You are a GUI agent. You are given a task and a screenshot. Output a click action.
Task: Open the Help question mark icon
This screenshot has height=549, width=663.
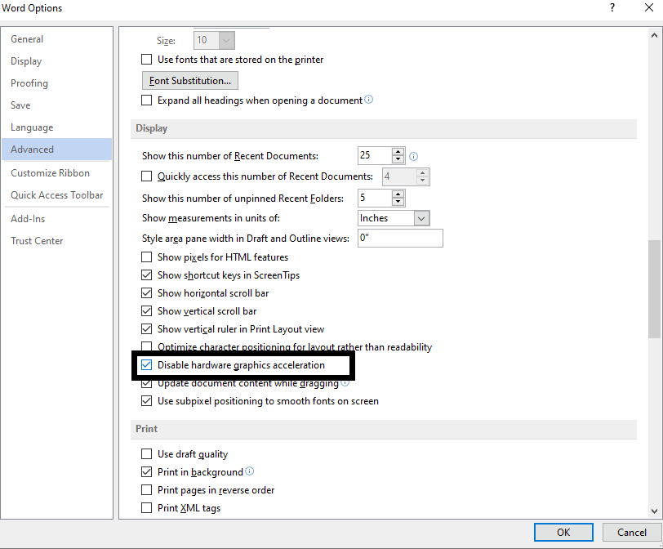(612, 7)
